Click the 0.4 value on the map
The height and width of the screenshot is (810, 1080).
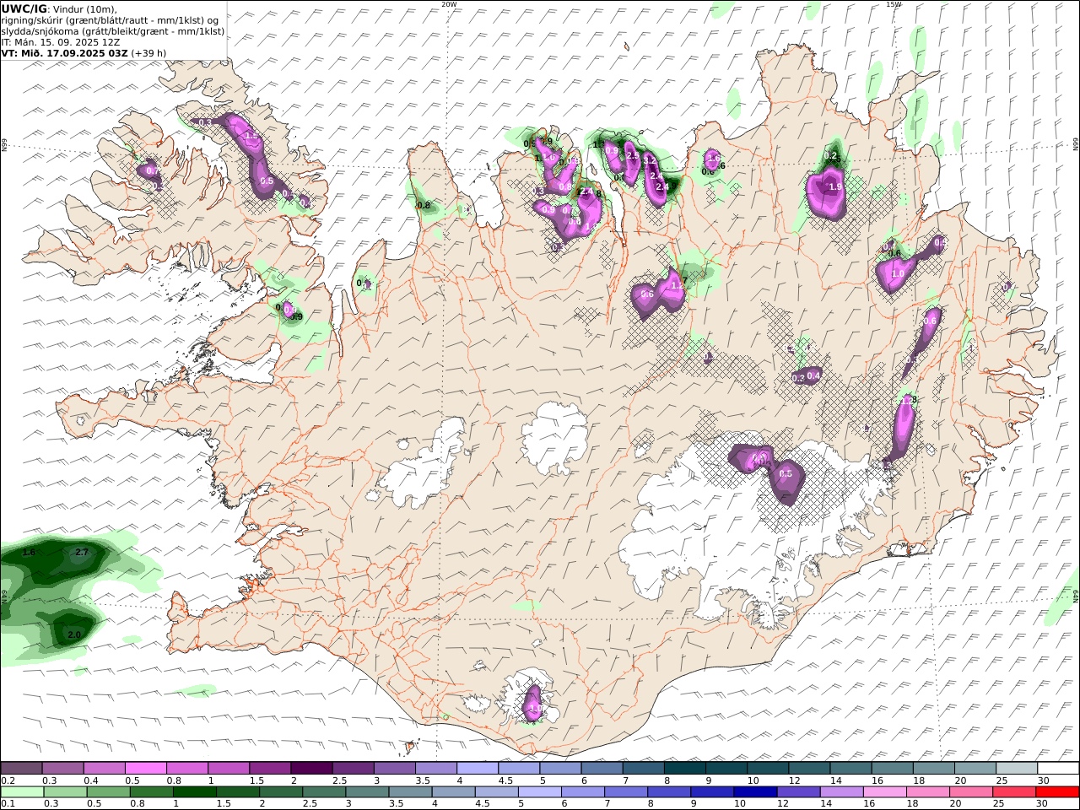813,375
